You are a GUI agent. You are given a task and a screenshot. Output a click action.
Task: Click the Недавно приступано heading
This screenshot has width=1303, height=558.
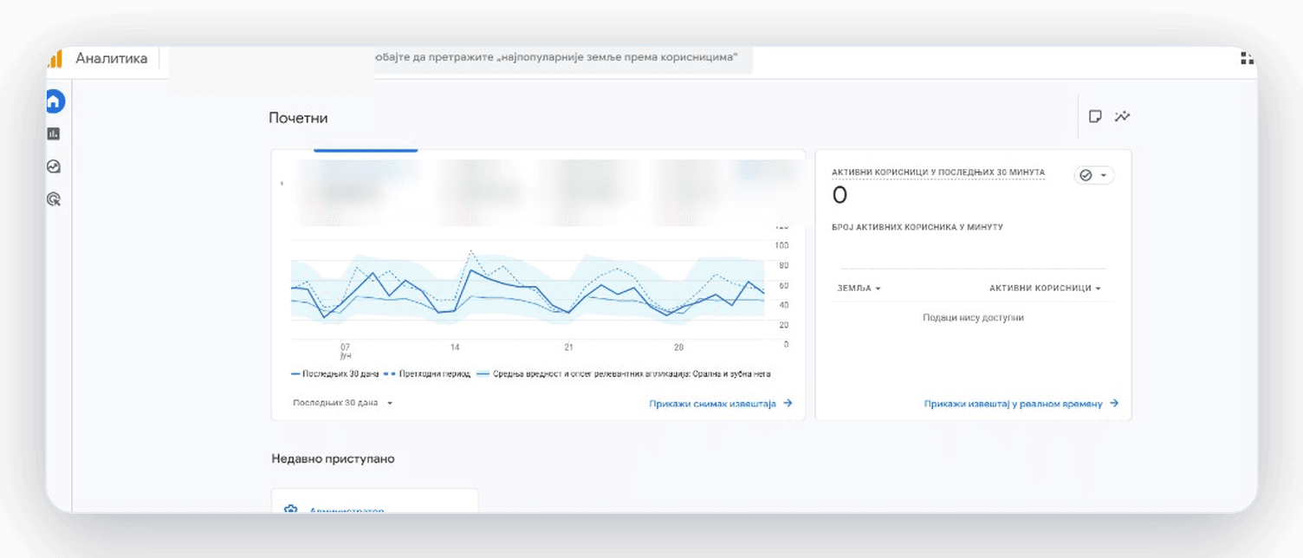(333, 458)
